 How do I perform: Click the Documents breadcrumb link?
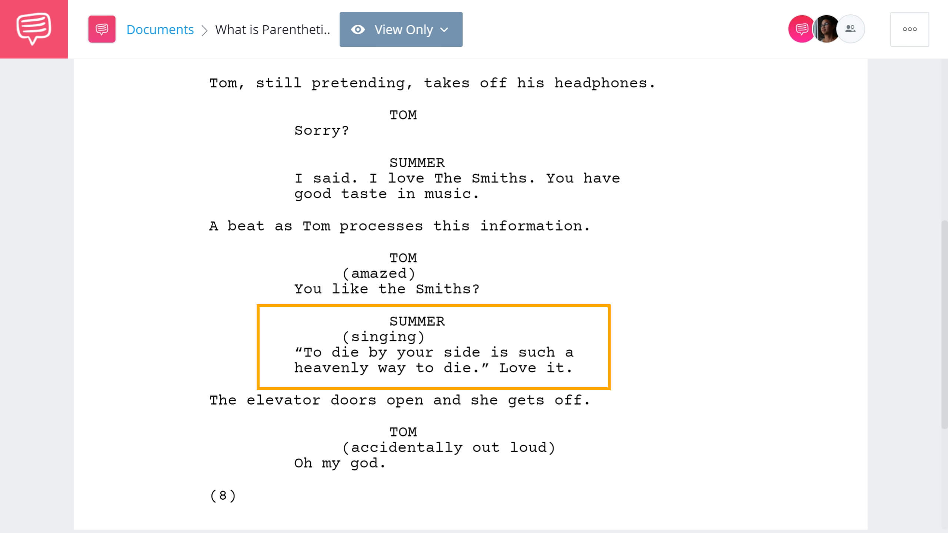[160, 29]
